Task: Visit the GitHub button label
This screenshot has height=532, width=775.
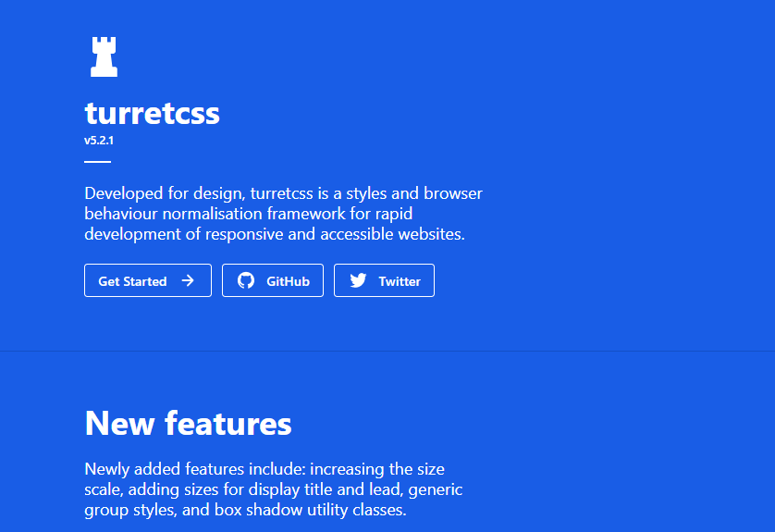Action: coord(288,281)
